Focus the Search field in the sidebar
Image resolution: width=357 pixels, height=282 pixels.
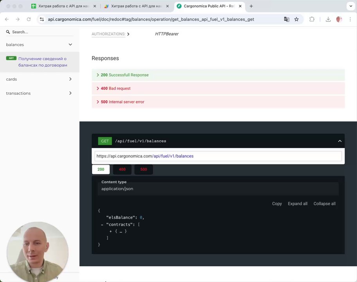(x=40, y=32)
